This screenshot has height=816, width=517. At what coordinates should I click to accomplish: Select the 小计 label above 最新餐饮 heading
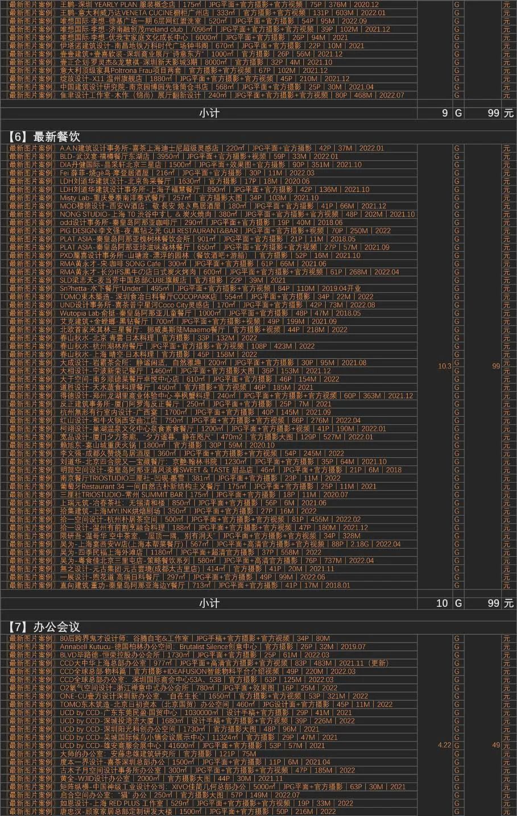[x=209, y=113]
